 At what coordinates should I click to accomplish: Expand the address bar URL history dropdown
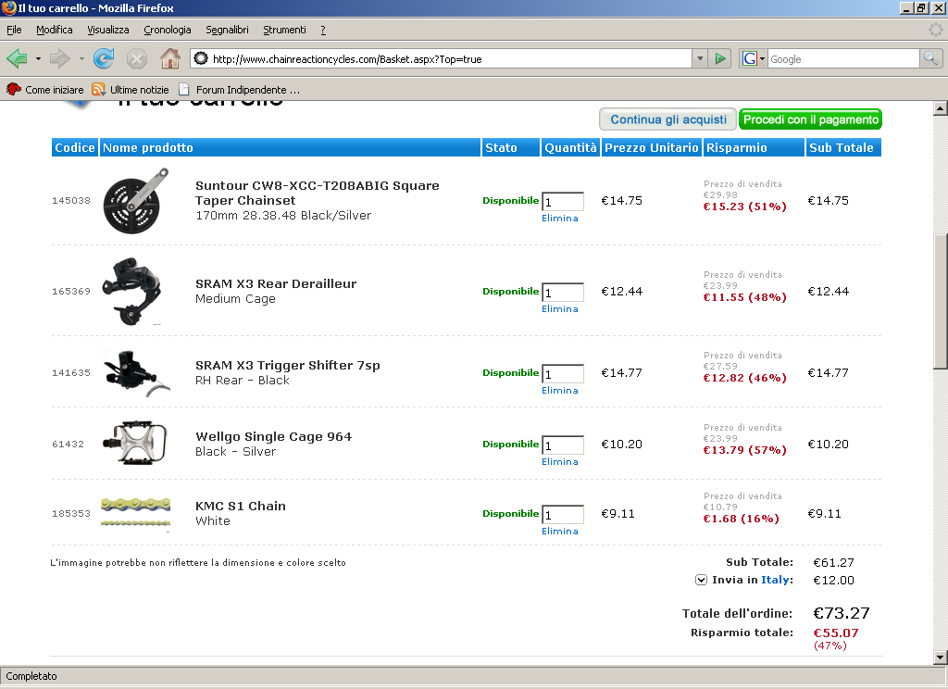pos(700,58)
